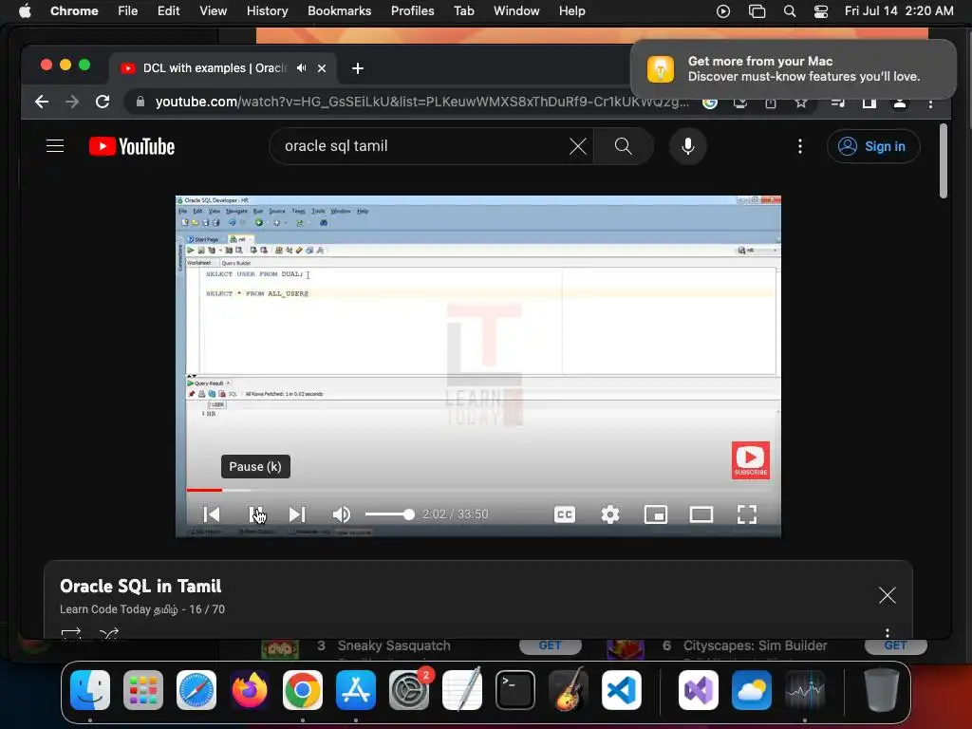Viewport: 972px width, 729px height.
Task: Enable the miniplayer
Action: [655, 514]
